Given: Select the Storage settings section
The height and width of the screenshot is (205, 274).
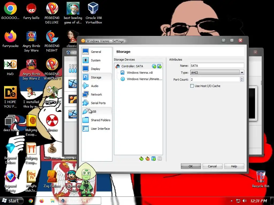Looking at the screenshot, I should pyautogui.click(x=97, y=77).
